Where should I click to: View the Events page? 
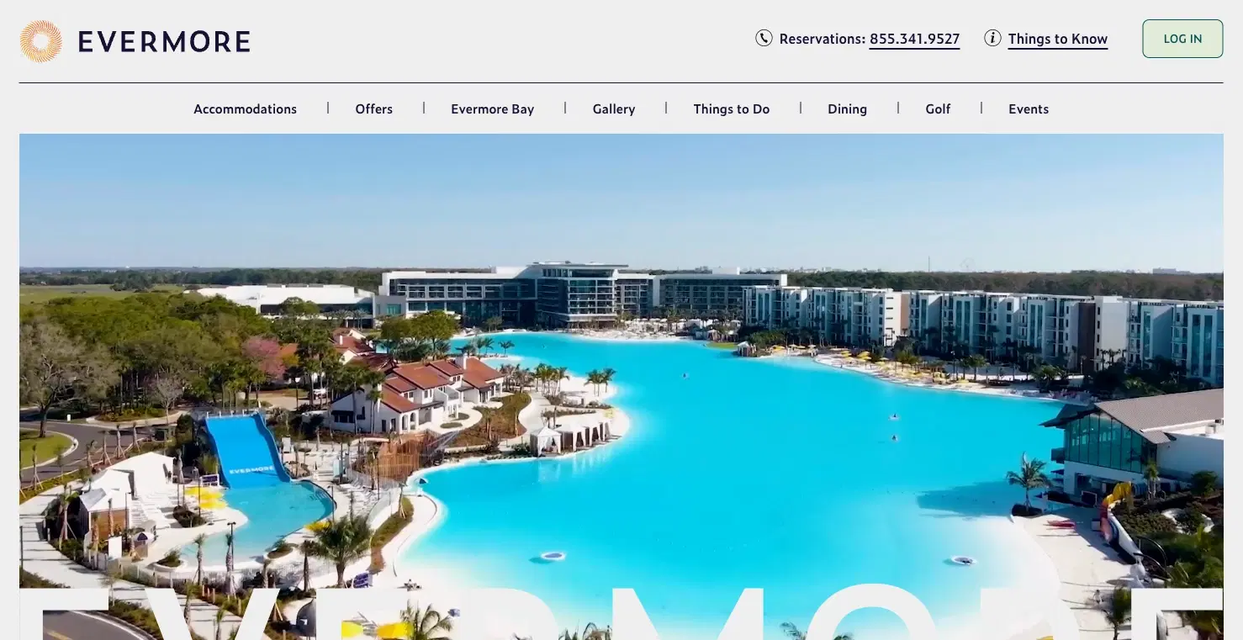1029,108
